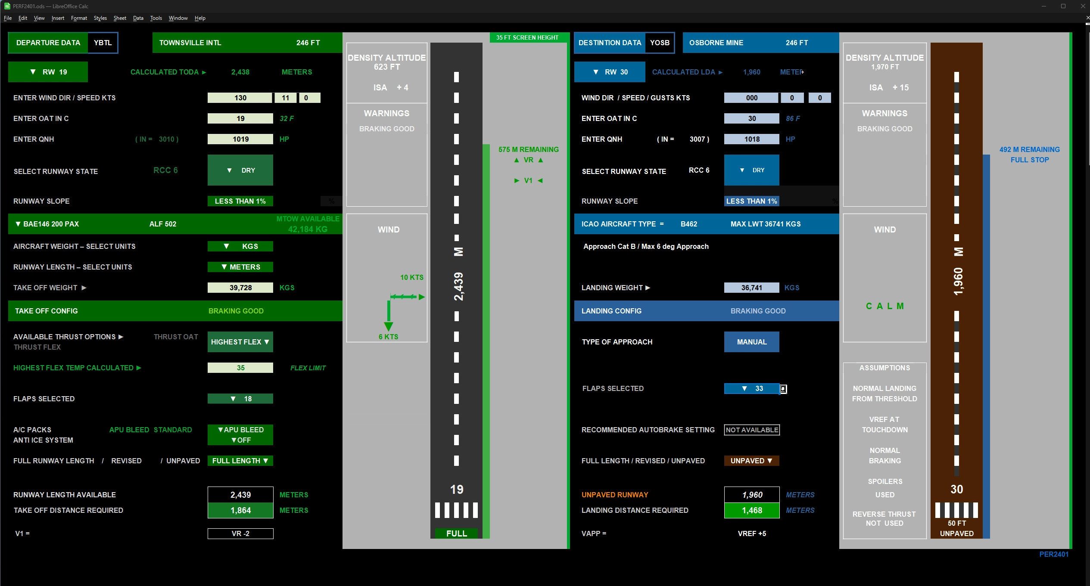Click the departure LESS THAN 1% slope cell

tap(240, 201)
